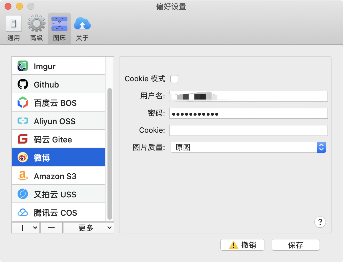
Task: Open the 通用 general preferences tab
Action: coord(14,28)
